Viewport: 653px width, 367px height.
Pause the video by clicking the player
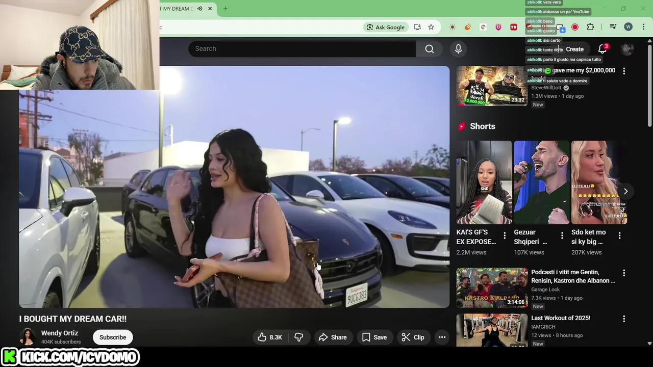(x=234, y=187)
